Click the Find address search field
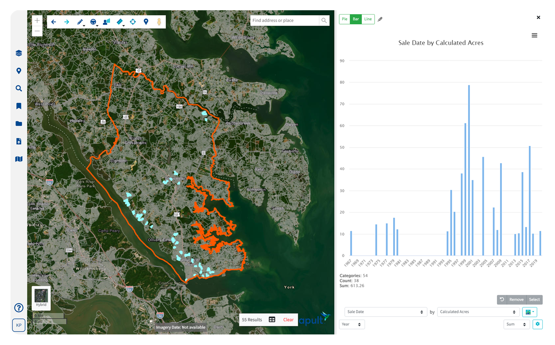Screen dimensions: 555x345 tap(284, 20)
